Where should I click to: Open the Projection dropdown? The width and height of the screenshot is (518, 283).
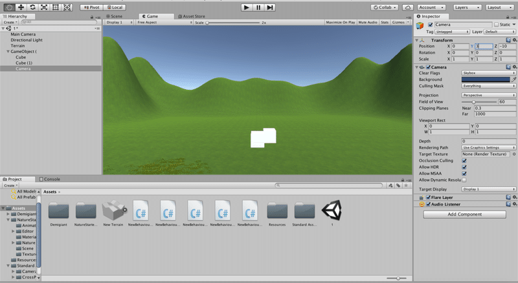point(489,95)
